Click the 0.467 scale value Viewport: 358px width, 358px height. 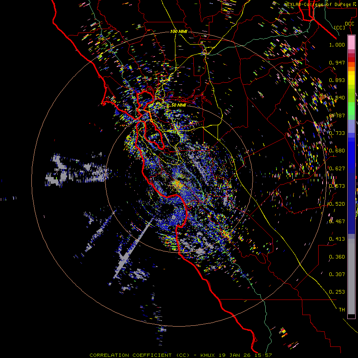coord(337,222)
